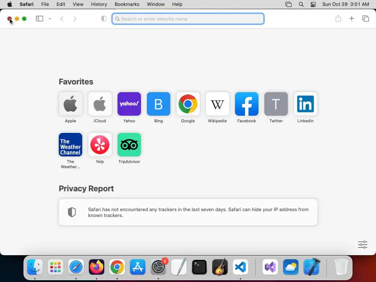The width and height of the screenshot is (376, 282).
Task: Open the Privacy Report card
Action: (x=188, y=212)
